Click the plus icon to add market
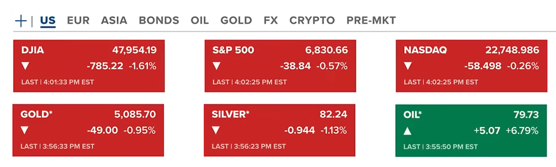The height and width of the screenshot is (167, 556). pyautogui.click(x=20, y=20)
